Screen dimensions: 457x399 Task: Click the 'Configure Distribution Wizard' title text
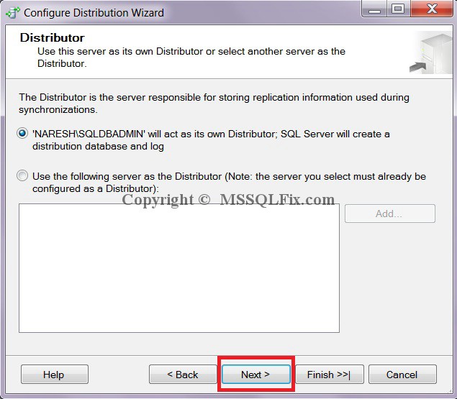click(94, 13)
